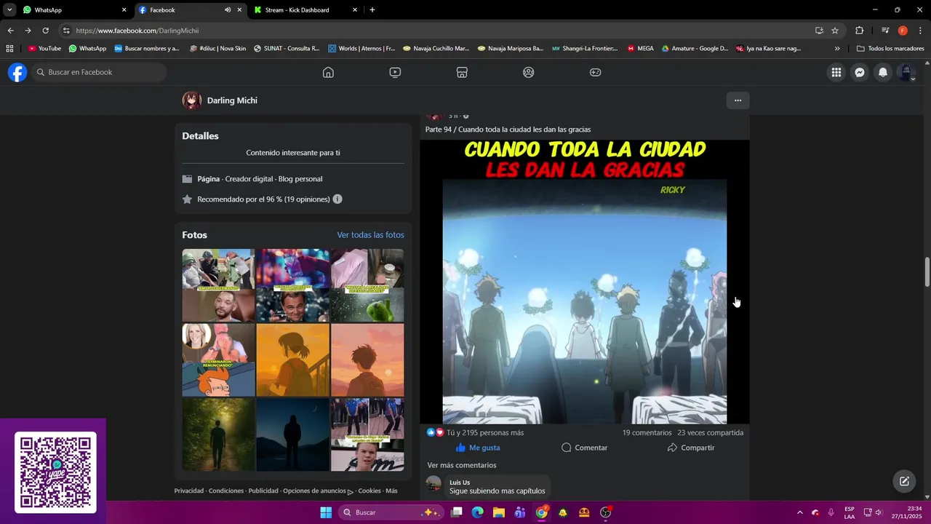The width and height of the screenshot is (931, 524).
Task: Open Chrome media control icon
Action: click(x=885, y=31)
